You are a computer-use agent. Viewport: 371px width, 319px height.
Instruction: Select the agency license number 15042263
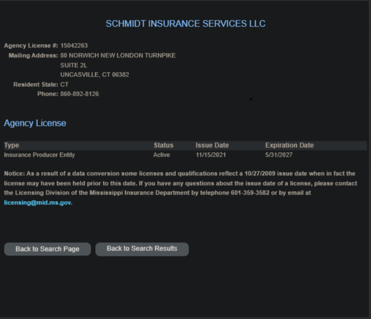(x=74, y=46)
